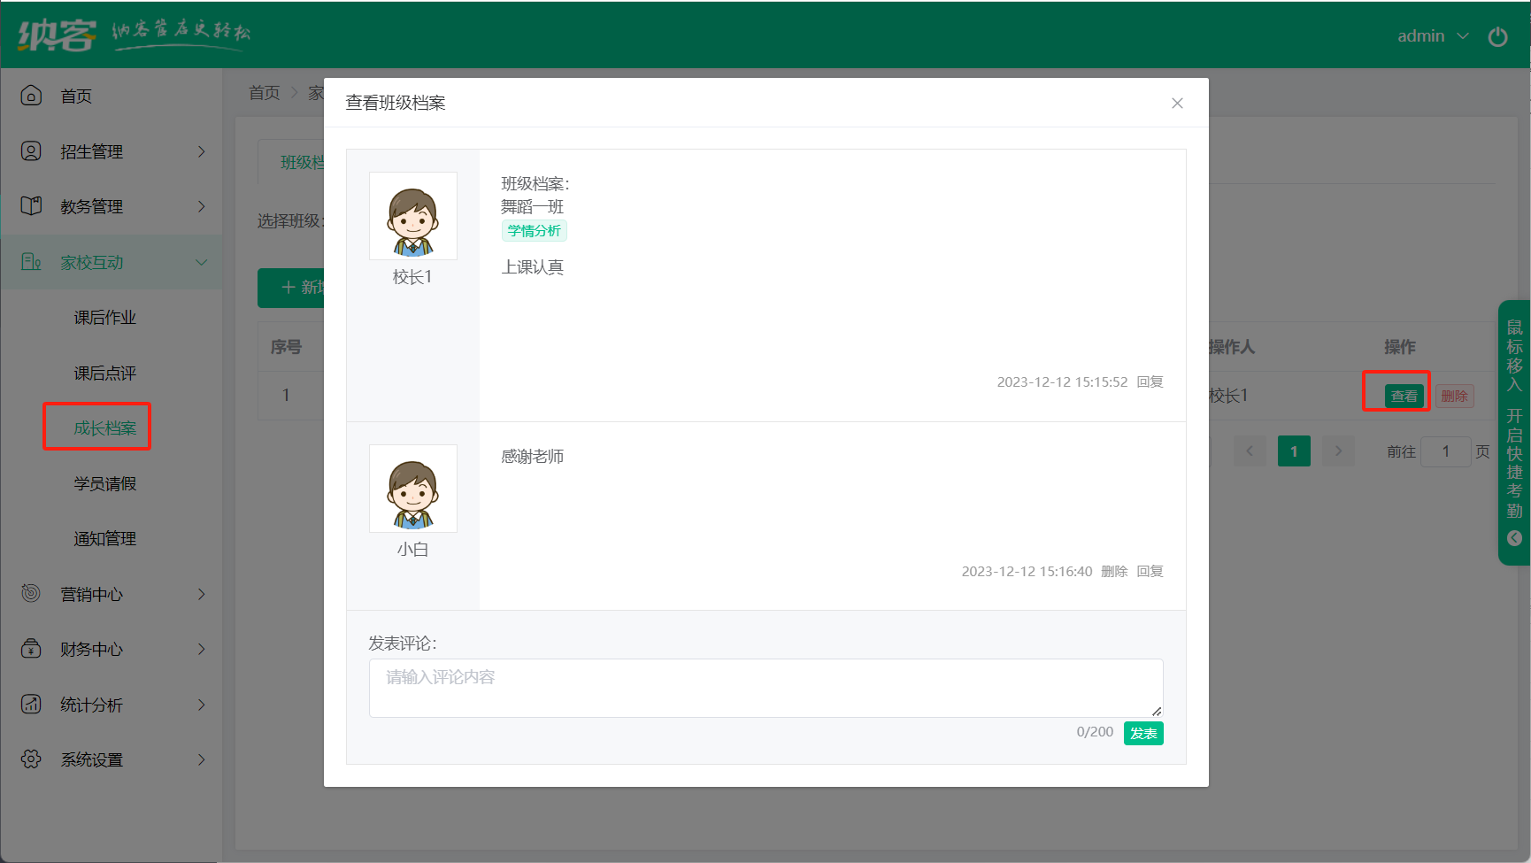Click the 统计分析 chart icon

31,705
